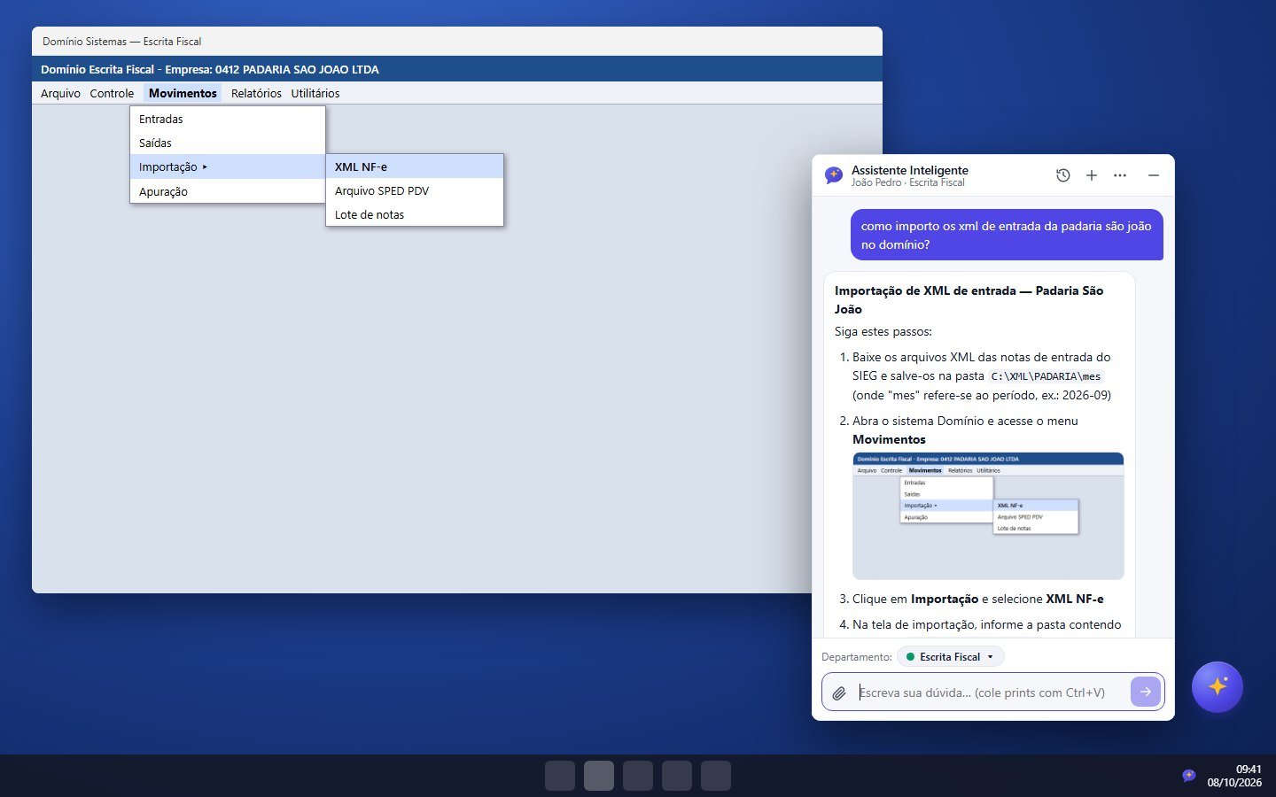Image resolution: width=1276 pixels, height=797 pixels.
Task: Click the folder path C:\XML\PADARIA\mes
Action: [1046, 376]
